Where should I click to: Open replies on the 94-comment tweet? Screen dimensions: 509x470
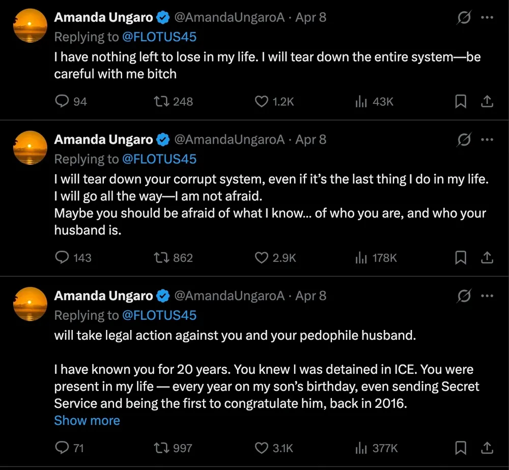(62, 101)
